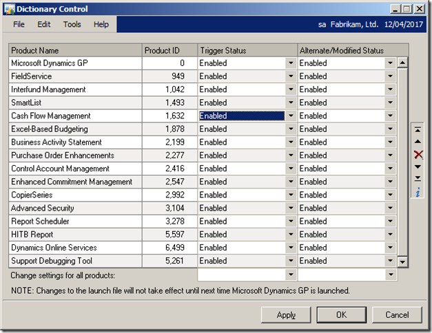Open the Edit menu
This screenshot has height=333, width=432.
tap(44, 24)
